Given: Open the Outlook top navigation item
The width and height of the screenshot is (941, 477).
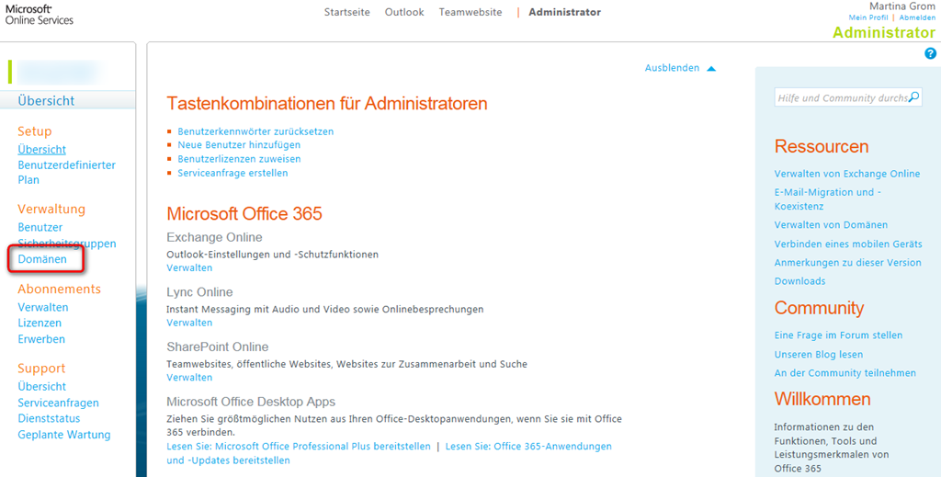Looking at the screenshot, I should tap(404, 12).
